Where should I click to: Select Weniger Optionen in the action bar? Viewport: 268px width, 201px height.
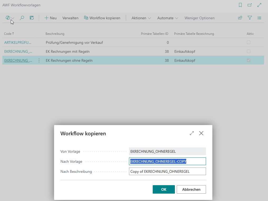point(199,18)
